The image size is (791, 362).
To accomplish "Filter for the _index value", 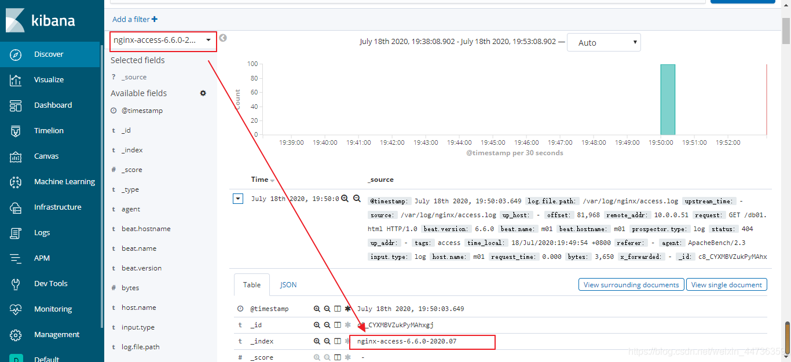I will tap(317, 341).
